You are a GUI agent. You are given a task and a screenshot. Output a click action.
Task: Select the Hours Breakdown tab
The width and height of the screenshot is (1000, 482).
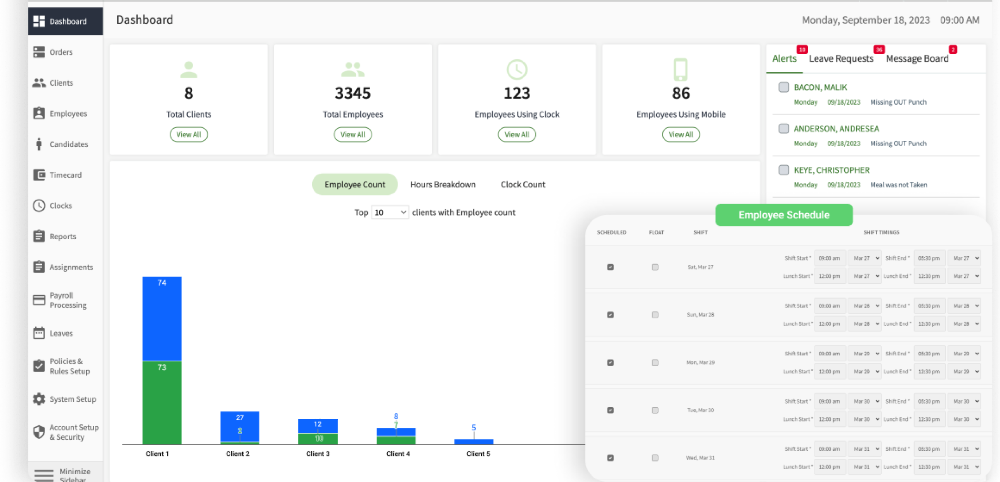(443, 185)
